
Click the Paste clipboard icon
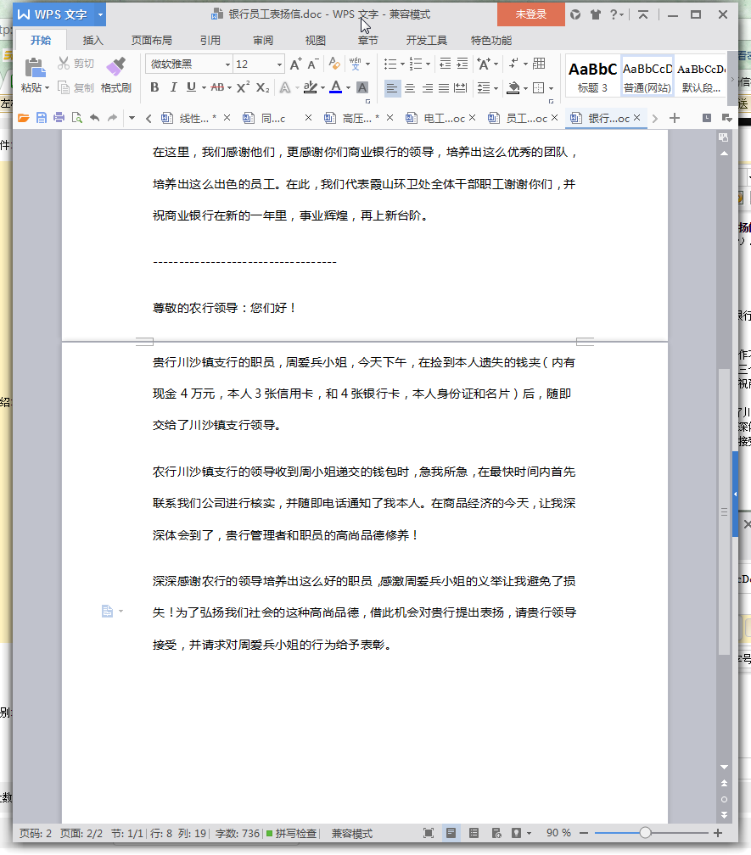pyautogui.click(x=35, y=68)
